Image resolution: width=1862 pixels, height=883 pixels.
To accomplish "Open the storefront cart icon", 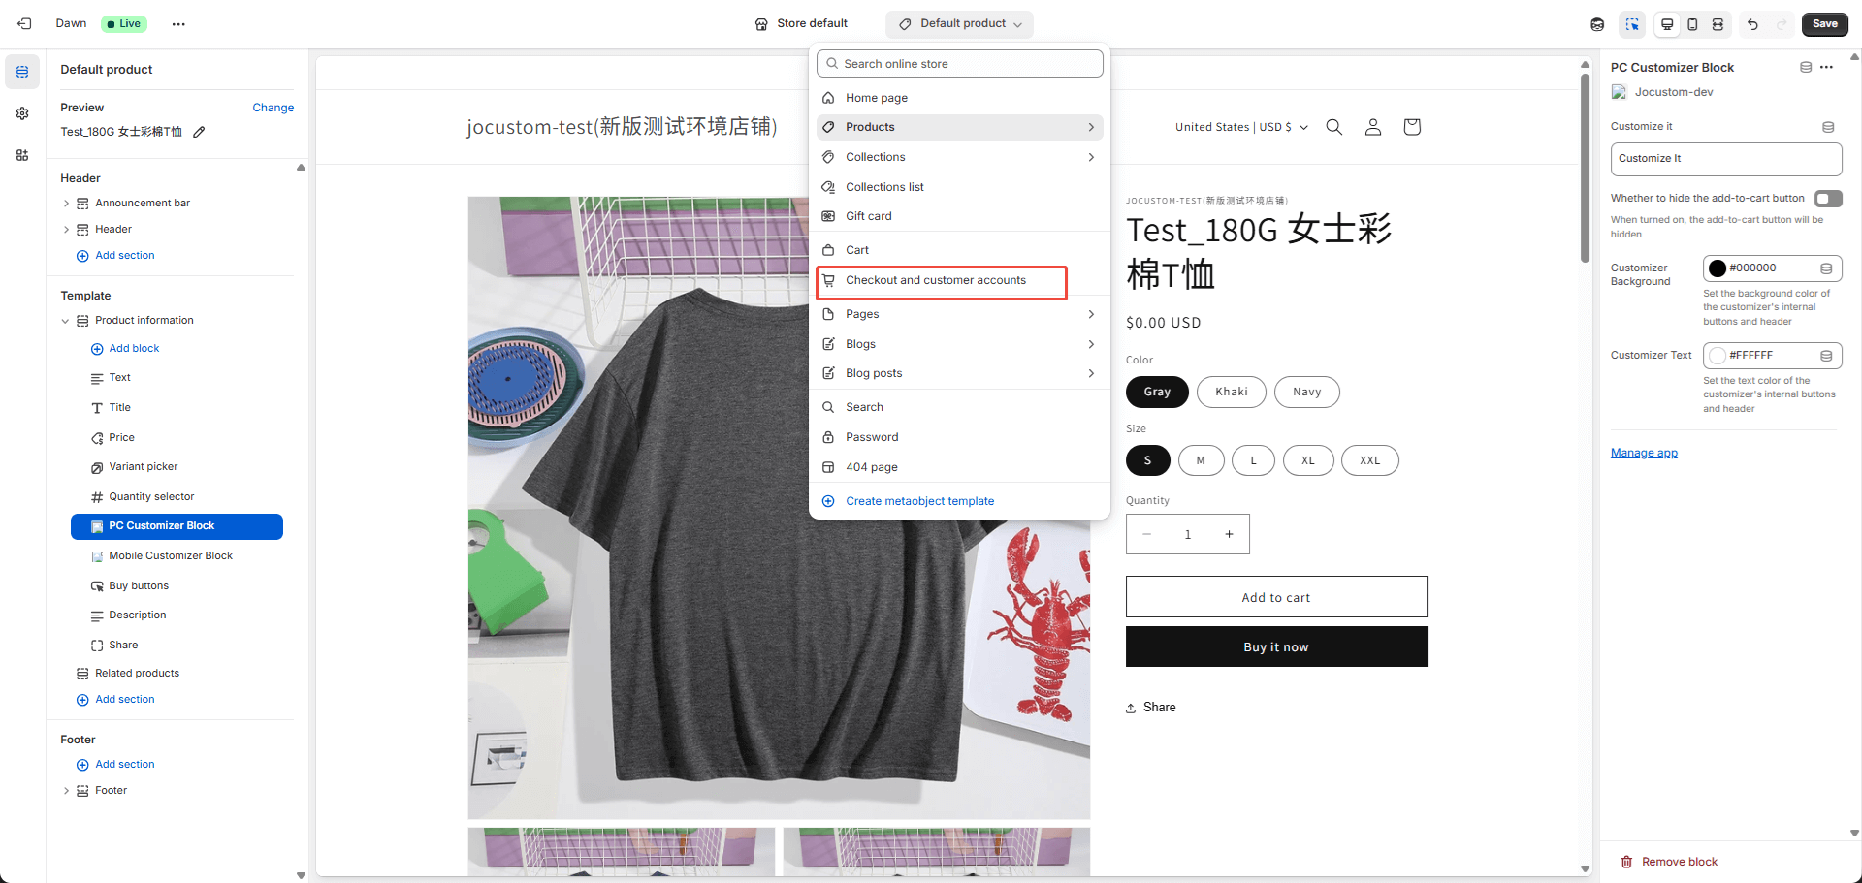I will tap(1411, 127).
